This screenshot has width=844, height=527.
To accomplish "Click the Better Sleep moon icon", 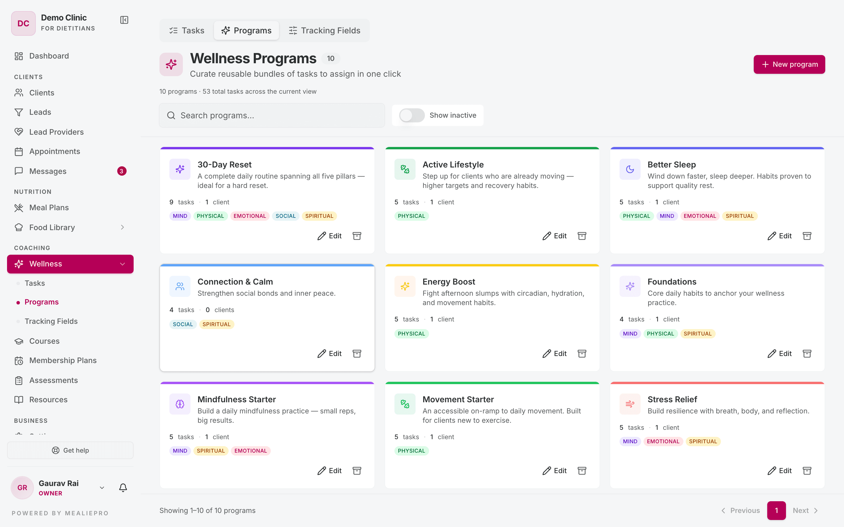I will pyautogui.click(x=630, y=170).
